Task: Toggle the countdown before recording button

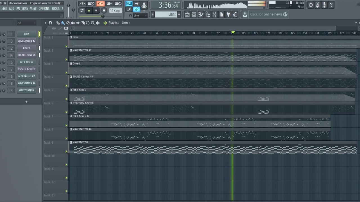Action: pos(100,4)
